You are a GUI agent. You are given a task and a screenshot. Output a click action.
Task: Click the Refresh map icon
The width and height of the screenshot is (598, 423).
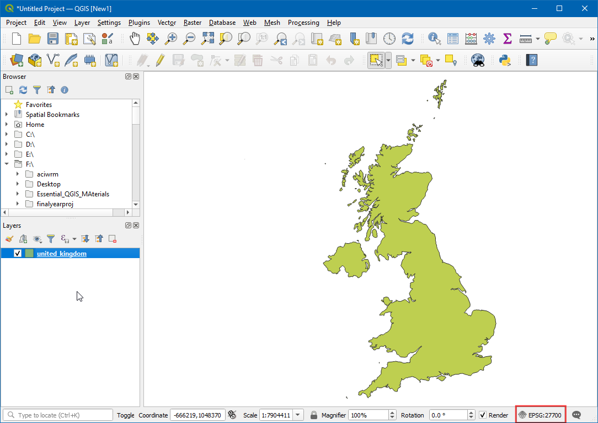coord(408,39)
